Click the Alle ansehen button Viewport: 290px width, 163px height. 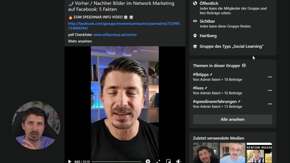pos(232,119)
